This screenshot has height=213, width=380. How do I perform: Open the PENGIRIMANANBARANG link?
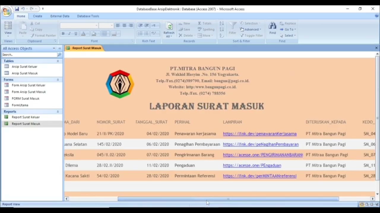click(263, 155)
